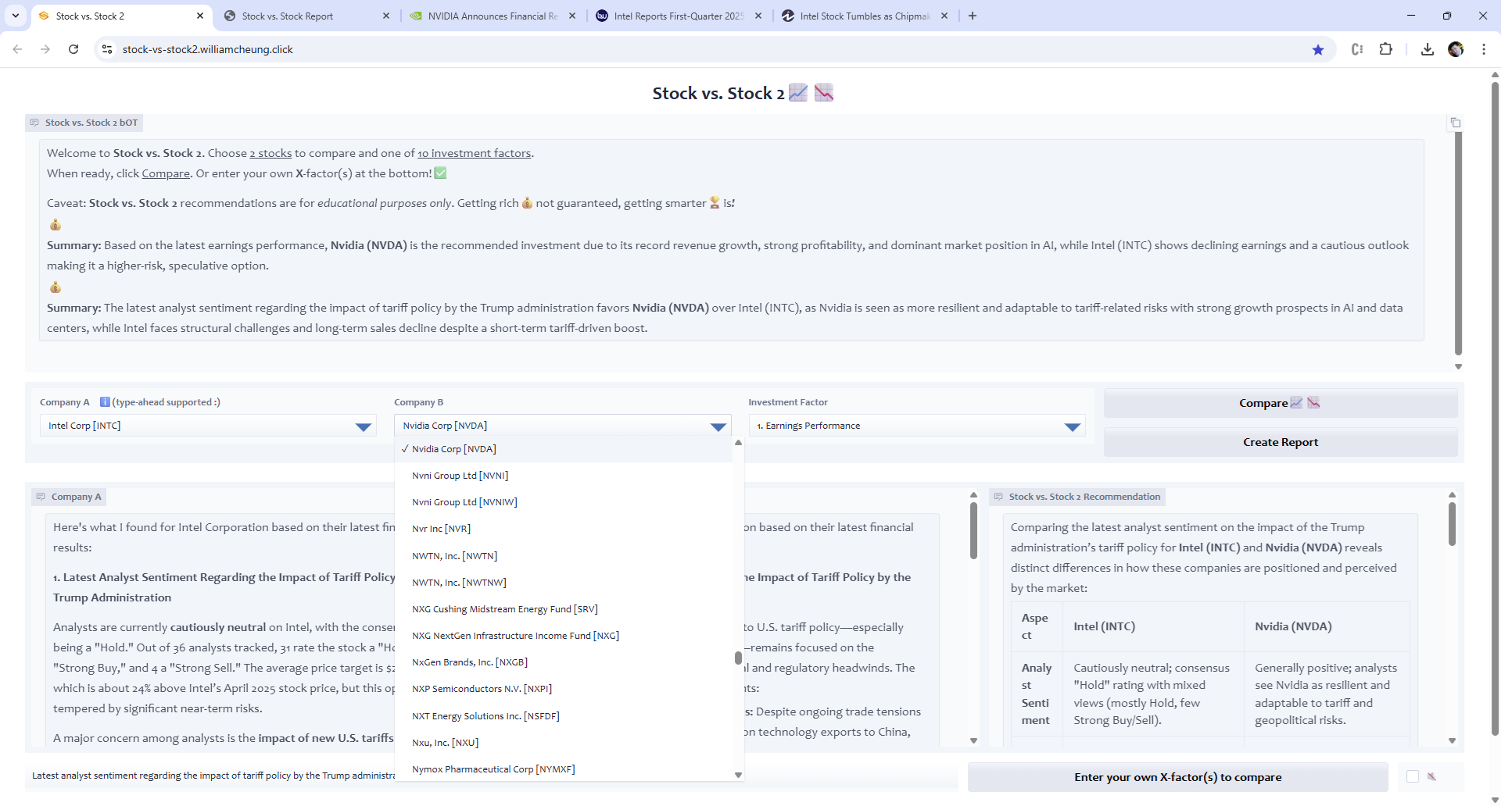The width and height of the screenshot is (1501, 806).
Task: Pick NXT Energy Solutions Inc. [NSFDF]
Action: pyautogui.click(x=563, y=716)
